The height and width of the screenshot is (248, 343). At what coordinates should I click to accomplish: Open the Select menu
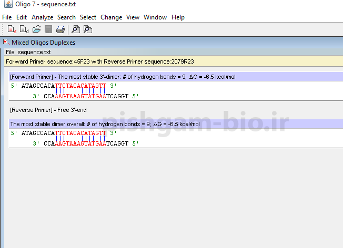pos(88,17)
